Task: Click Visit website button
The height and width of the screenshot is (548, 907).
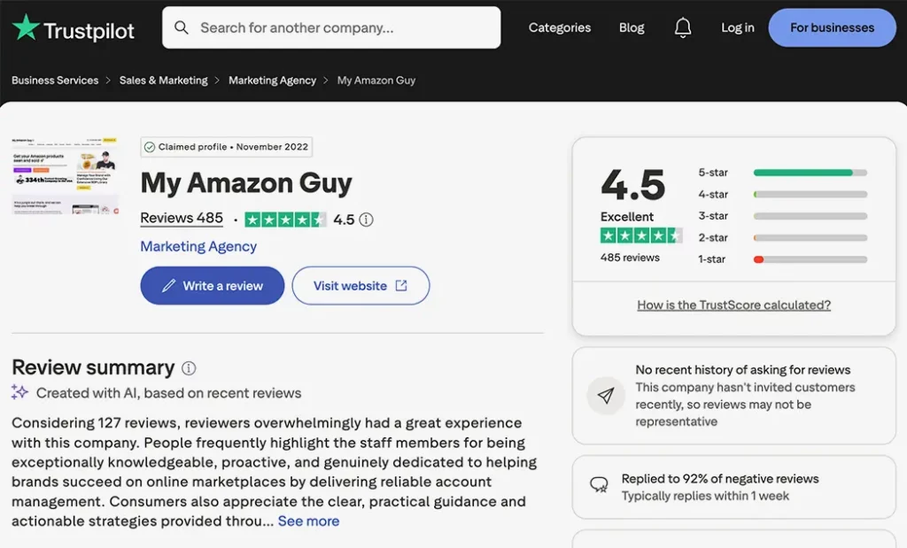Action: click(360, 286)
